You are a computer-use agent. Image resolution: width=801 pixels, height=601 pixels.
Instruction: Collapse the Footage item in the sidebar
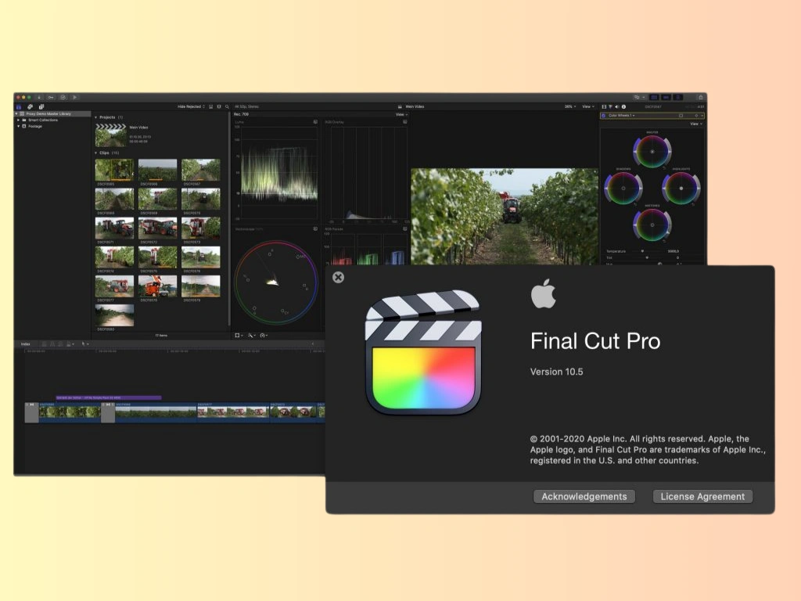click(x=17, y=125)
